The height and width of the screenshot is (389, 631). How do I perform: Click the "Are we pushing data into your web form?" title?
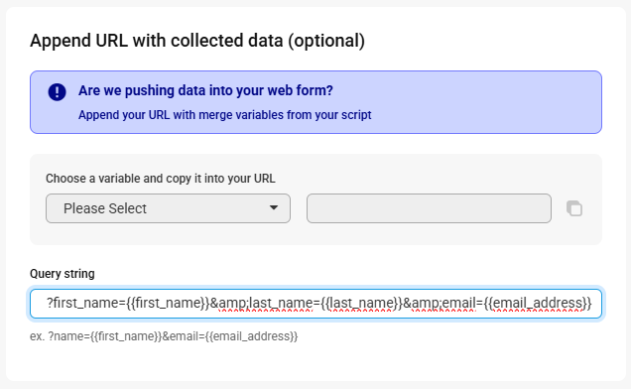coord(205,90)
